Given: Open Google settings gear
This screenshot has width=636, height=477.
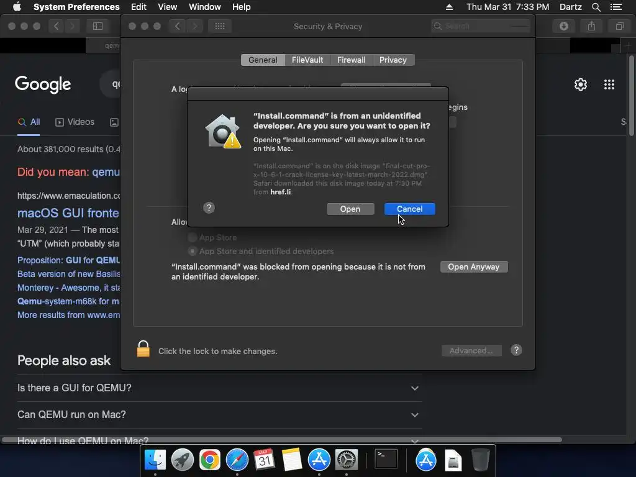Looking at the screenshot, I should tap(581, 84).
